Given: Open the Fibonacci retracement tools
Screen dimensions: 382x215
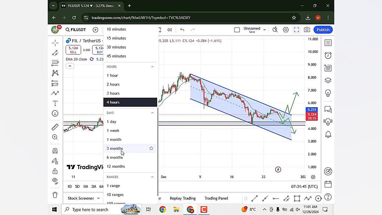Looking at the screenshot, I should click(x=55, y=63).
